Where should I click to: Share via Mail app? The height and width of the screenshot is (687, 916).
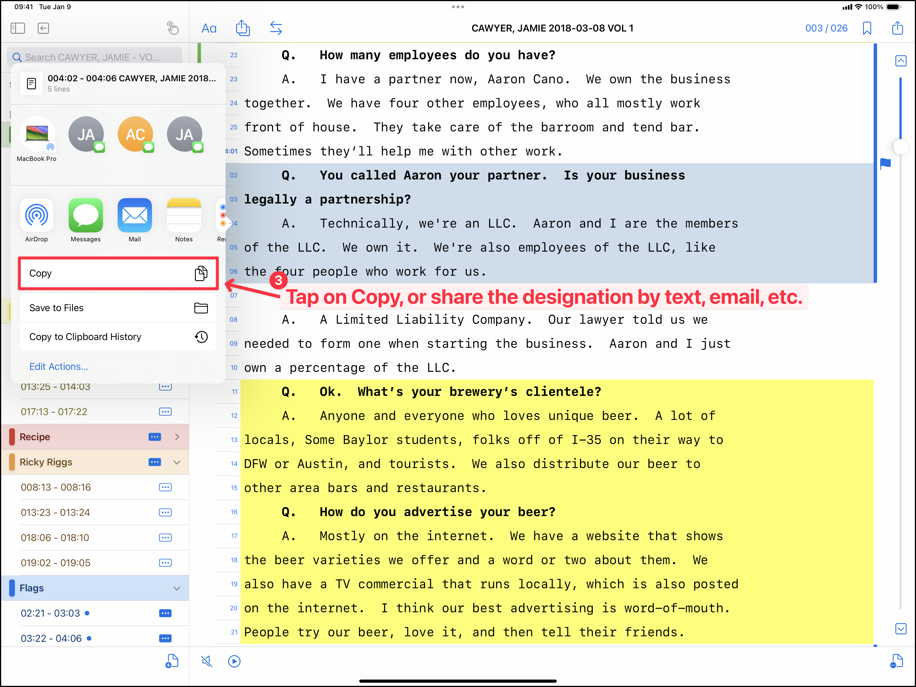tap(135, 215)
